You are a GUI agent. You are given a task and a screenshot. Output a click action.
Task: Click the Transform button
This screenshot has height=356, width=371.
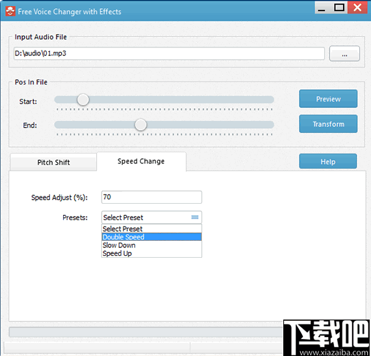(328, 124)
